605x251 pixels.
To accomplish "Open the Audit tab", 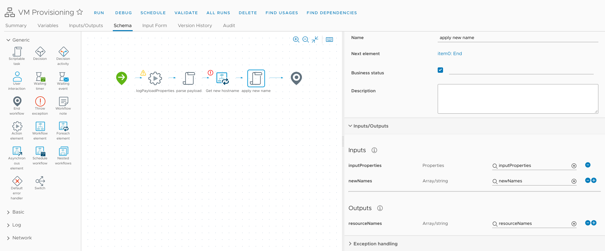I will coord(229,26).
